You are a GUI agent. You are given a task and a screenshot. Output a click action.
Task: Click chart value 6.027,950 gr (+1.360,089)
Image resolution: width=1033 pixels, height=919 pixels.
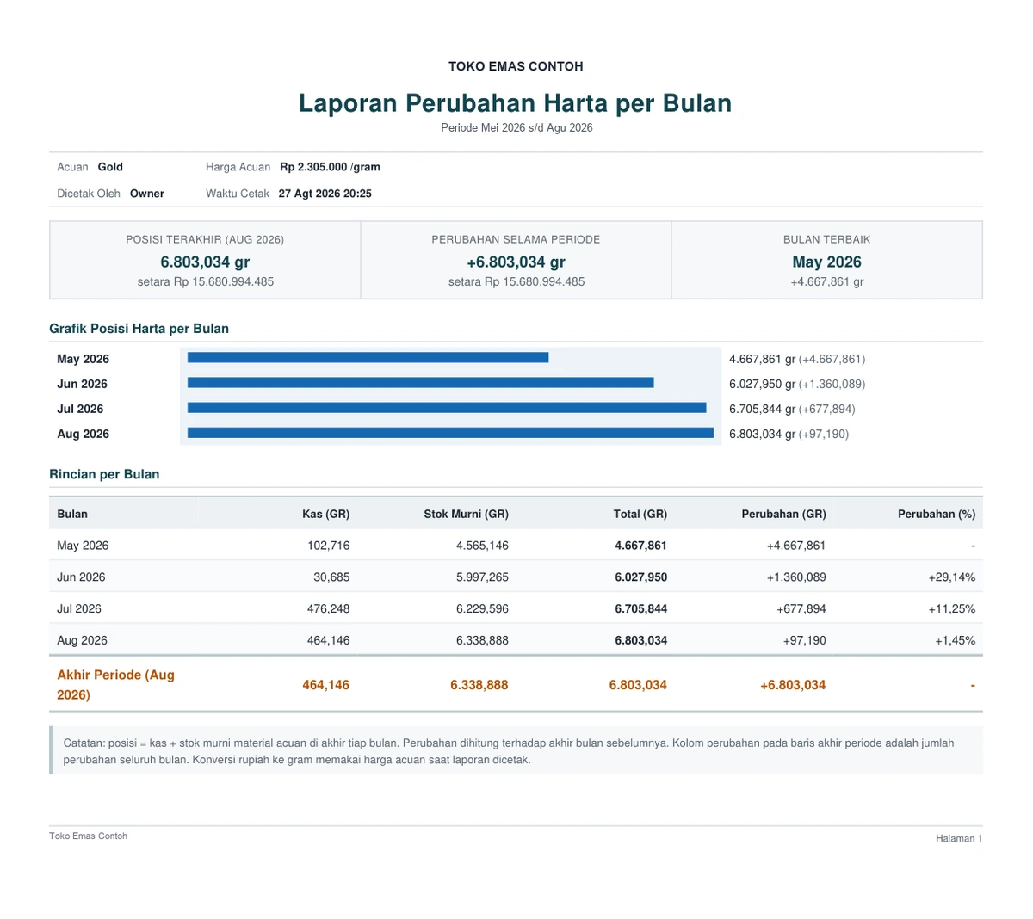click(797, 384)
